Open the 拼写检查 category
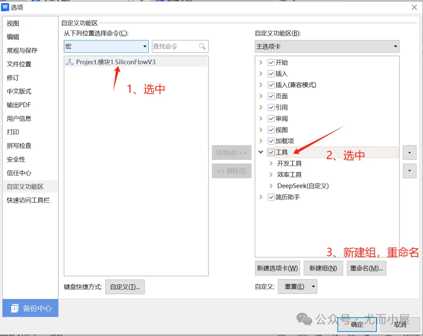Screen dimensions: 423x336 pos(30,146)
